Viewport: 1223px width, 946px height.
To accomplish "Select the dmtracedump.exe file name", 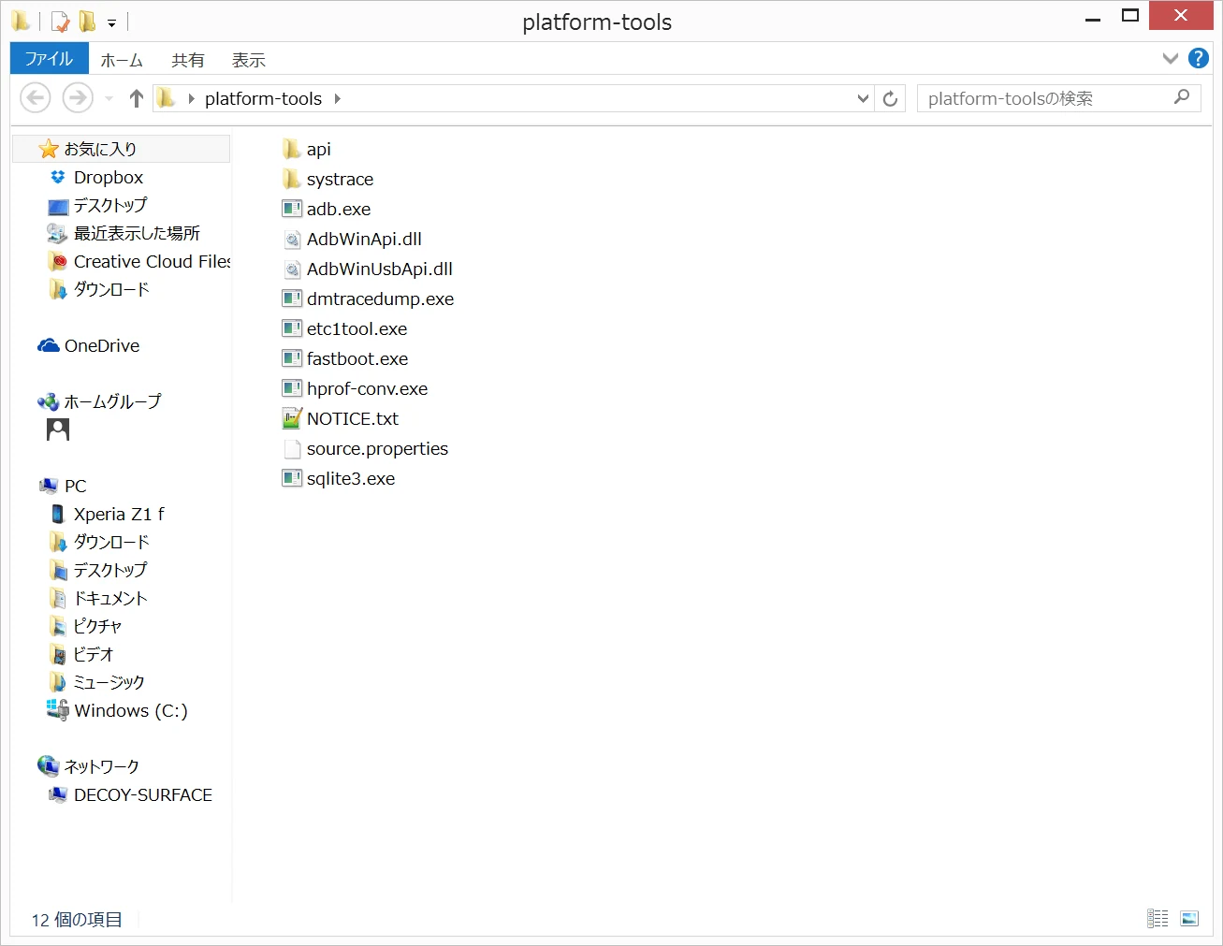I will (x=380, y=298).
